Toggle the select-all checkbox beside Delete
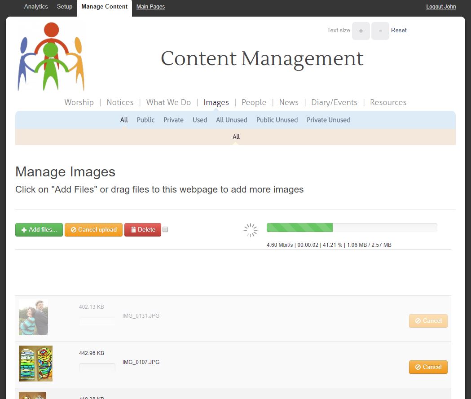The image size is (471, 399). 165,229
